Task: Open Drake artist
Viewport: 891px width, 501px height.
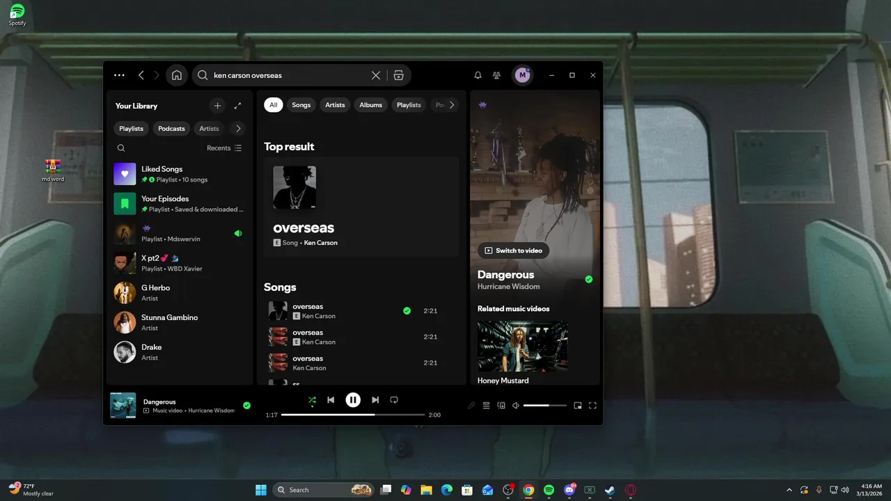Action: (x=180, y=352)
